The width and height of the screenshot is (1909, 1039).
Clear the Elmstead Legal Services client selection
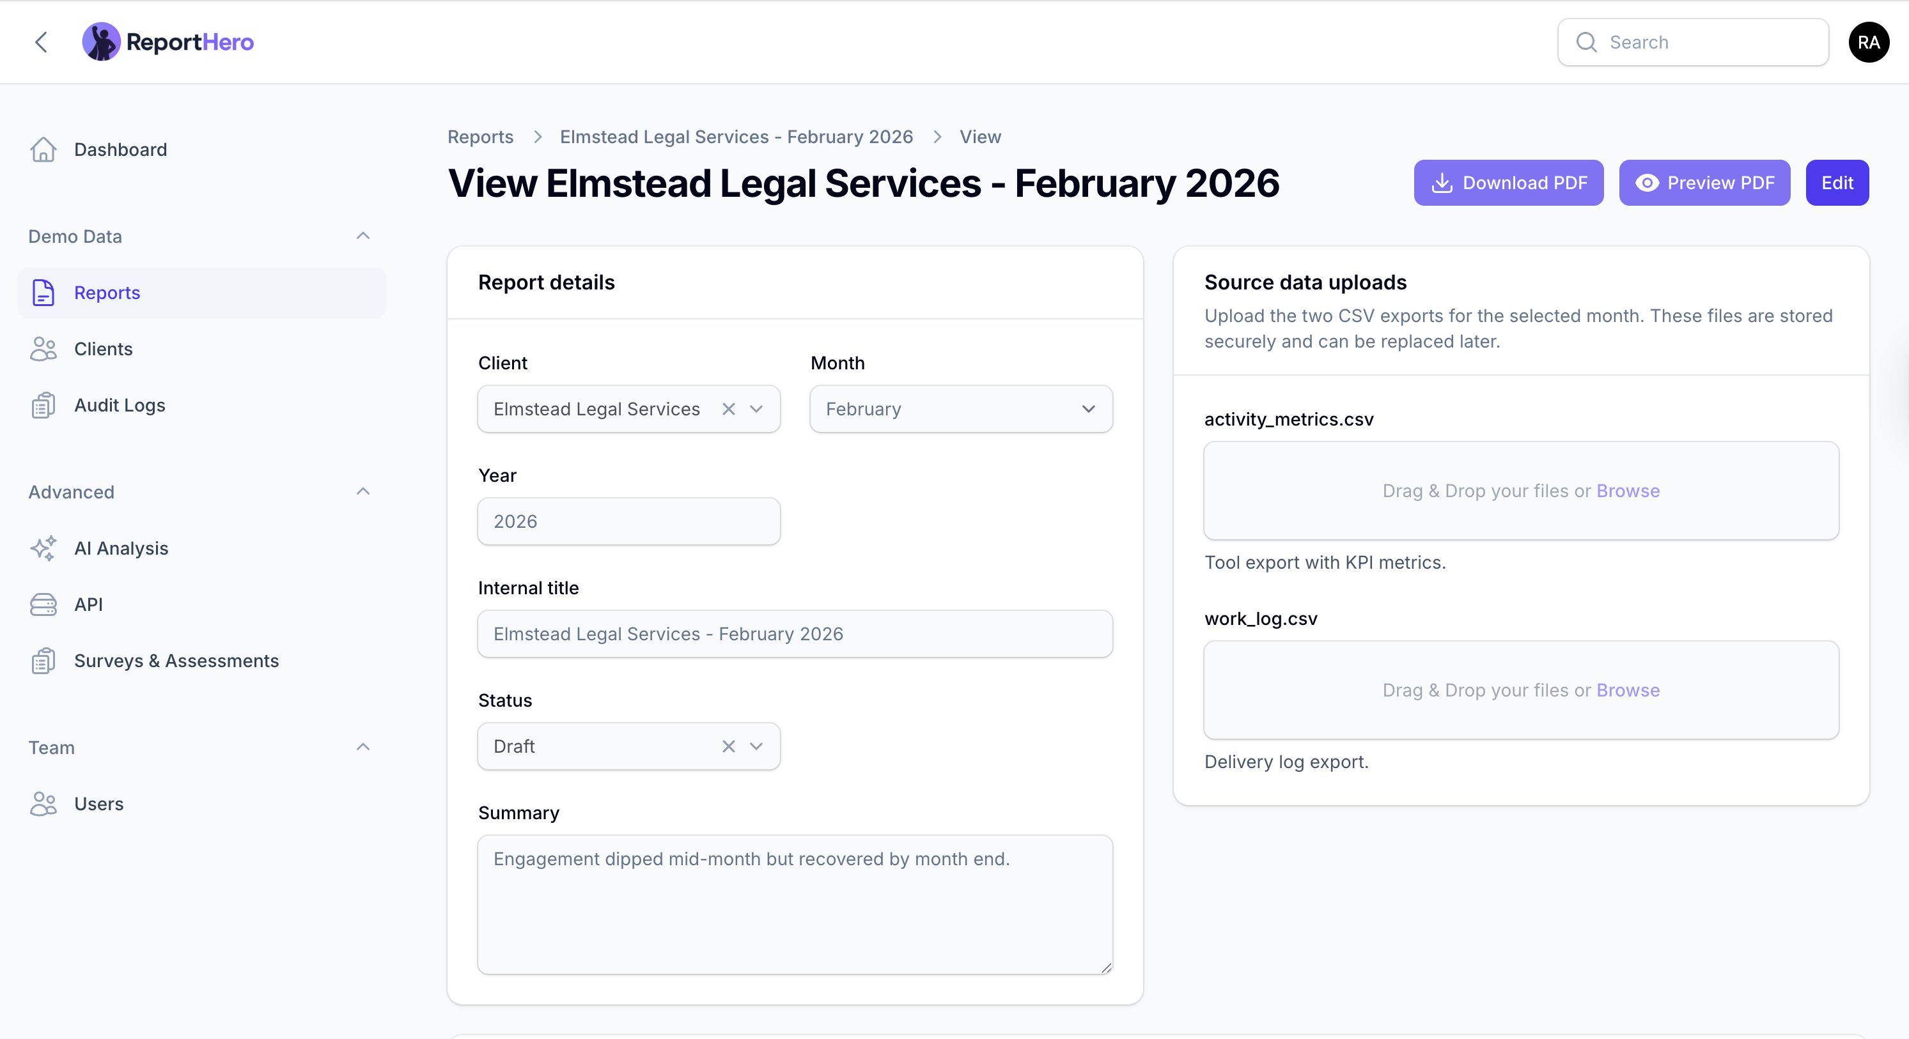click(x=728, y=409)
